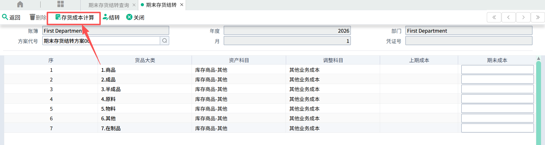This screenshot has width=545, height=145.
Task: Jump to the last record
Action: (x=538, y=17)
